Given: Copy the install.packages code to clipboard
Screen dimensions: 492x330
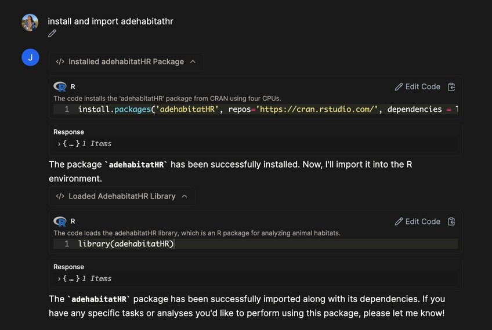Looking at the screenshot, I should click(x=451, y=86).
